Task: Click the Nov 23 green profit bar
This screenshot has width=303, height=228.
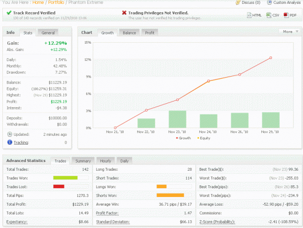Action: tap(177, 119)
